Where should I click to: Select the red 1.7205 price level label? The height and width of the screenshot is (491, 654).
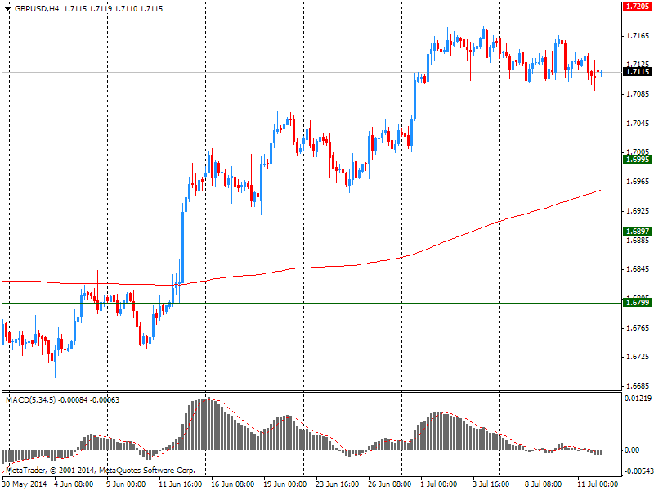[638, 7]
